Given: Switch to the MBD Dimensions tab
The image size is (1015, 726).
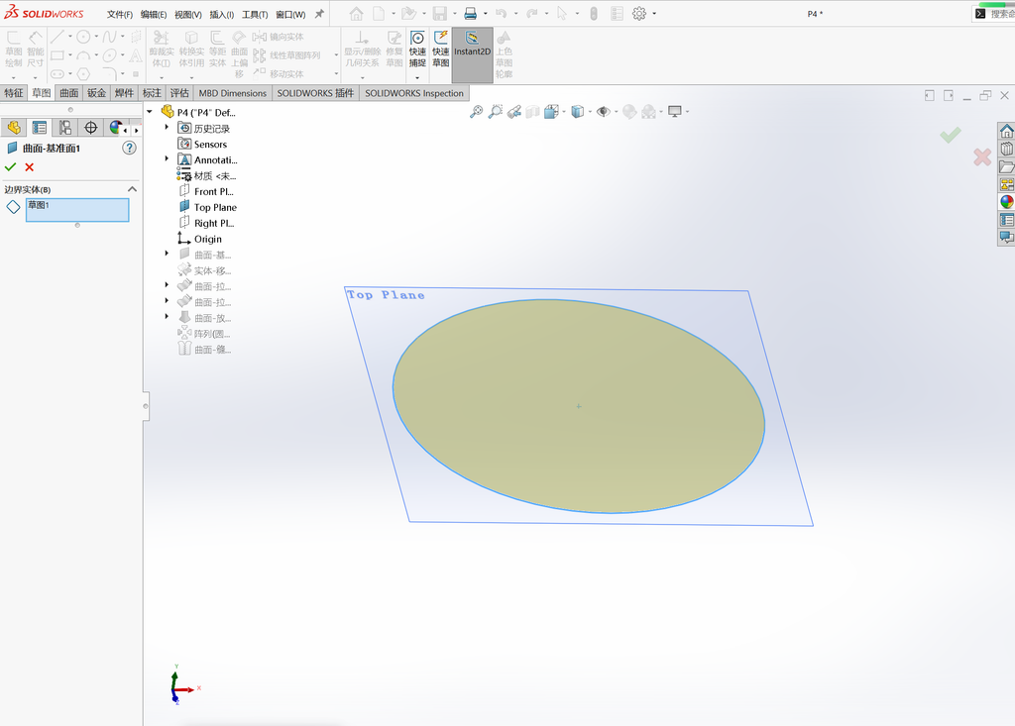Looking at the screenshot, I should click(x=232, y=93).
